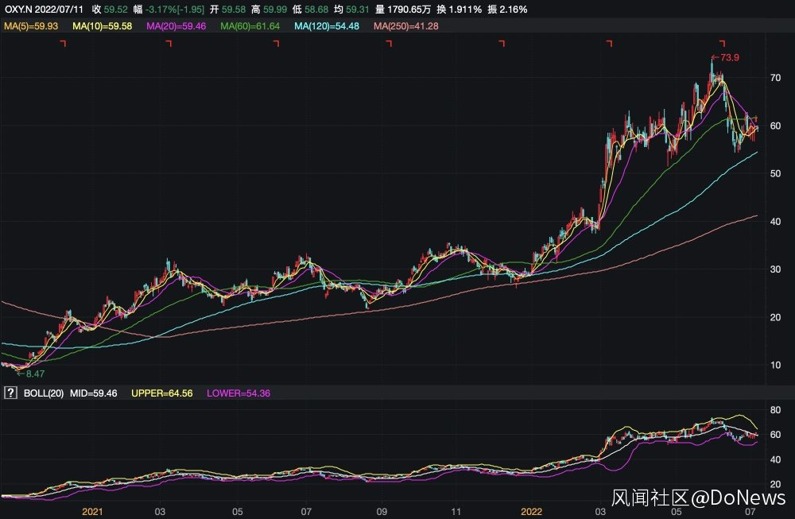
Task: Click the question mark icon beside BOLL(20)
Action: click(x=10, y=393)
